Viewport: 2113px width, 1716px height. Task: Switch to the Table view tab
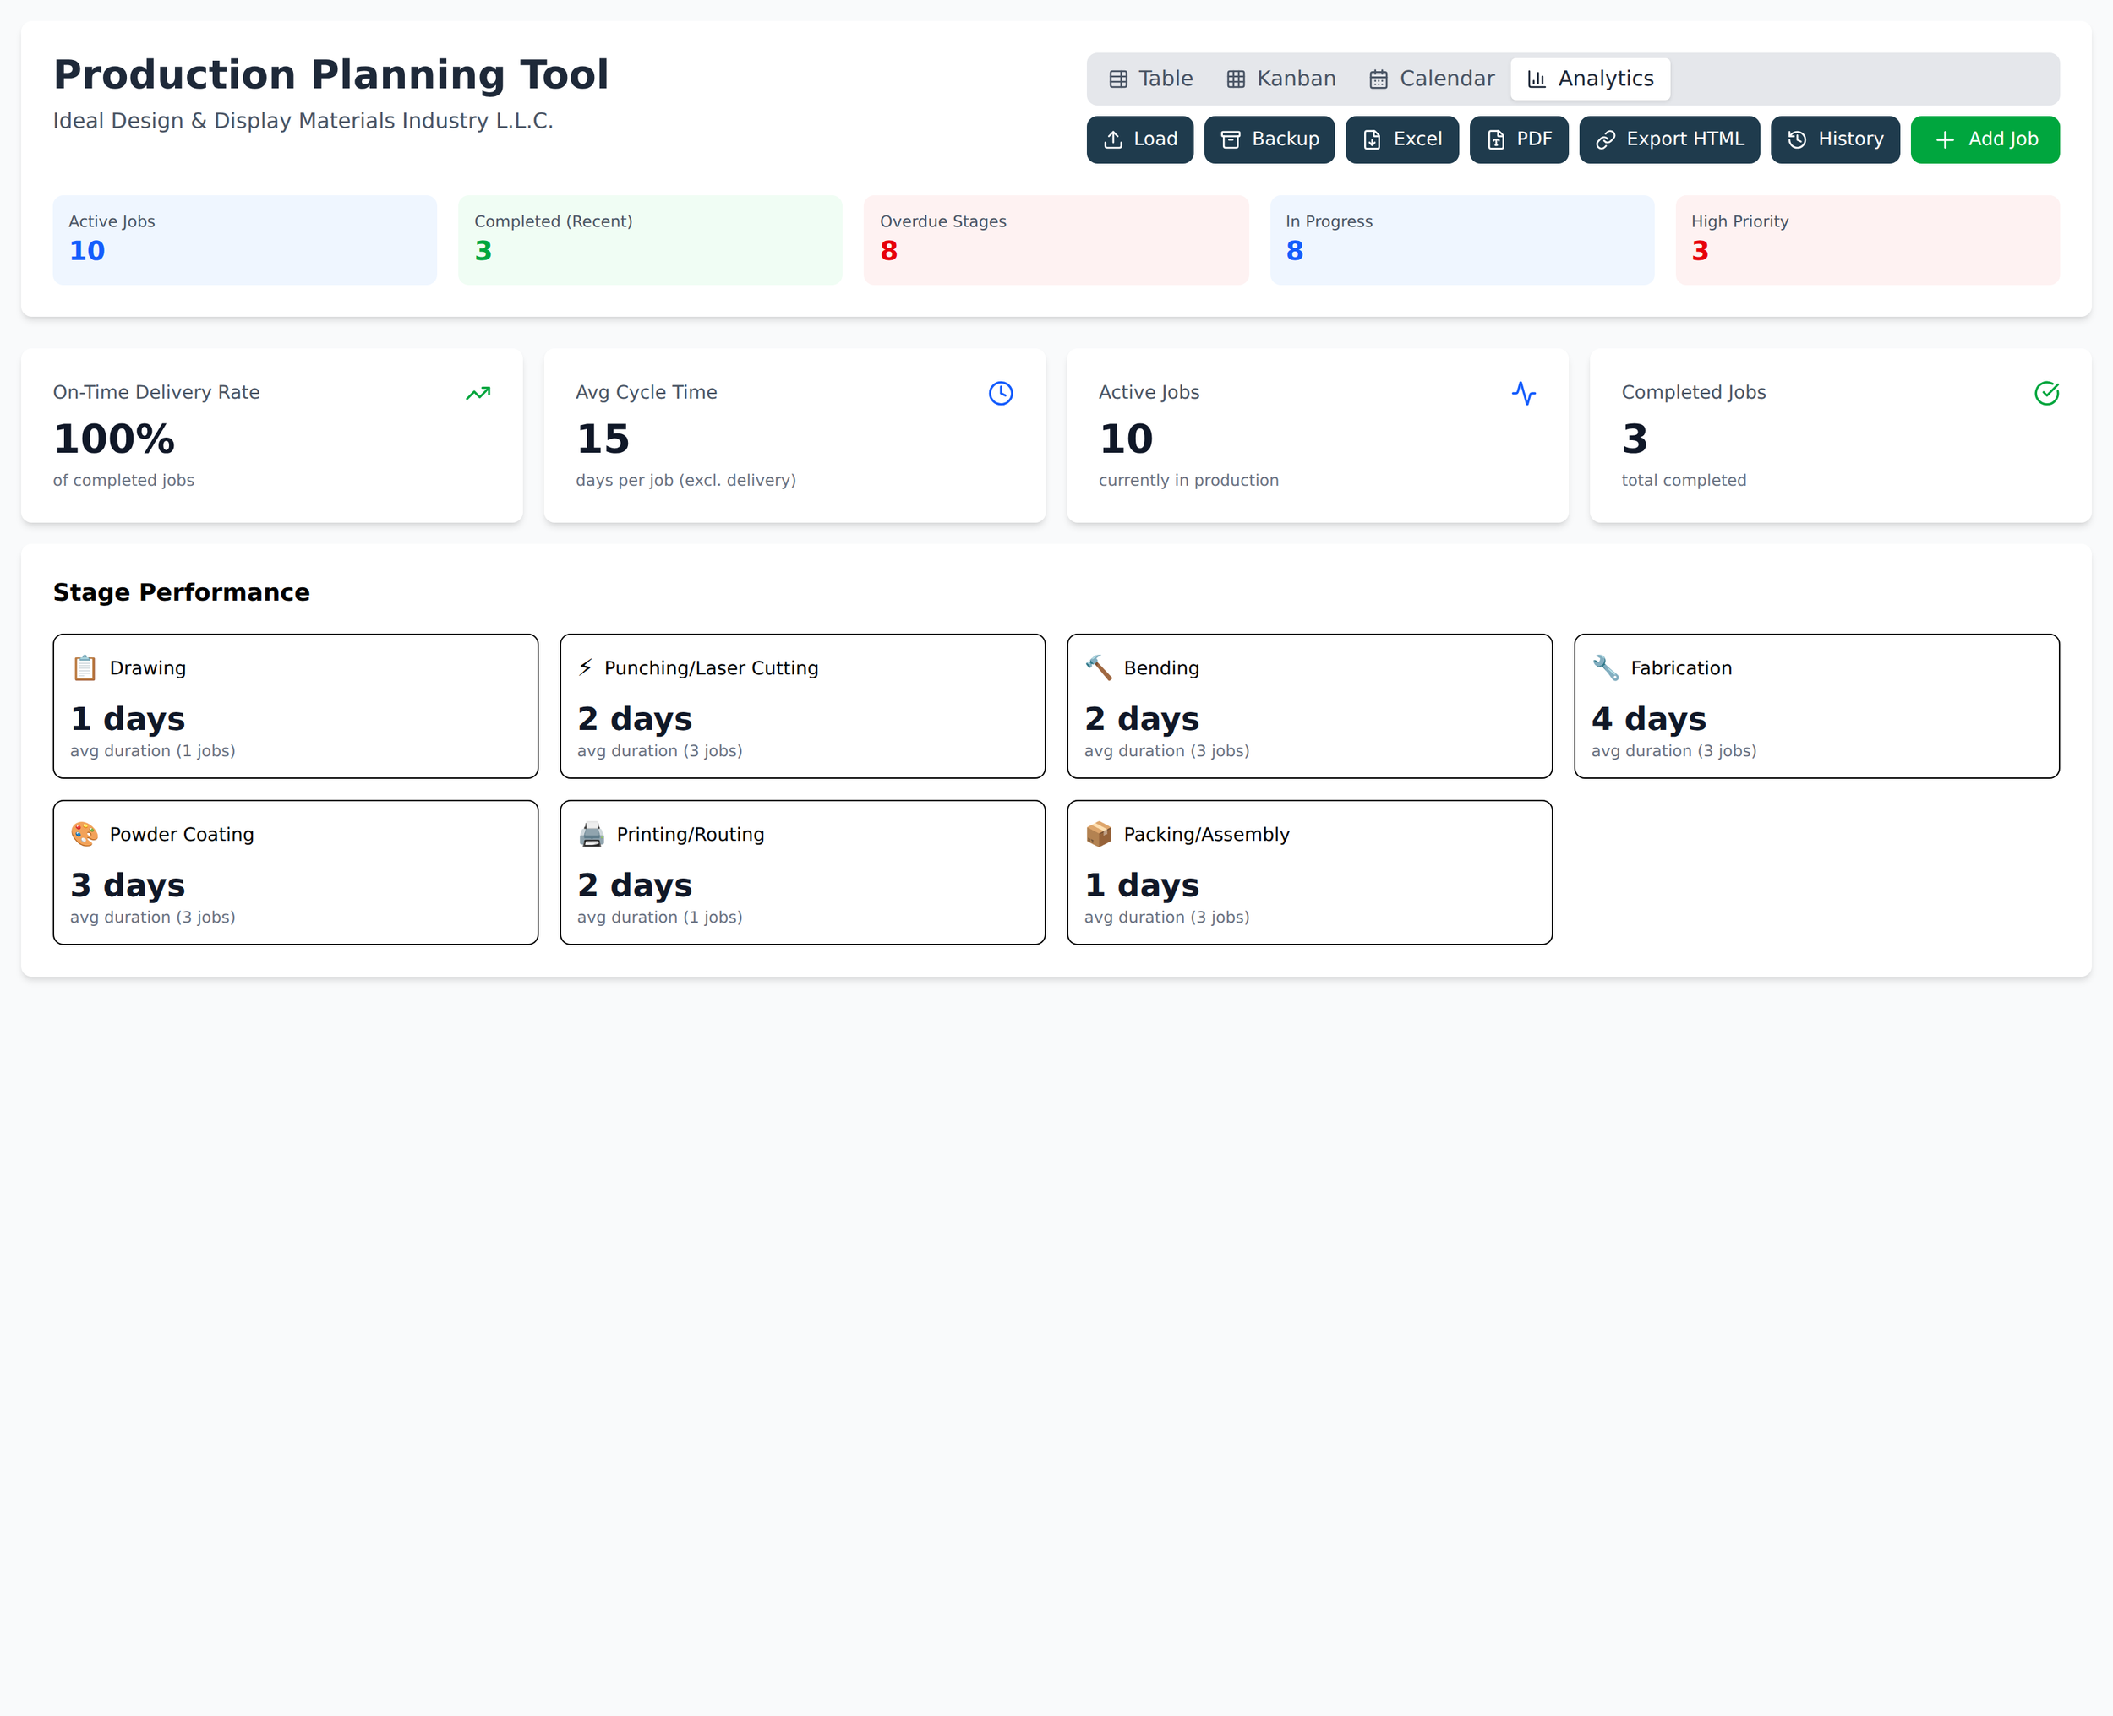(x=1151, y=79)
